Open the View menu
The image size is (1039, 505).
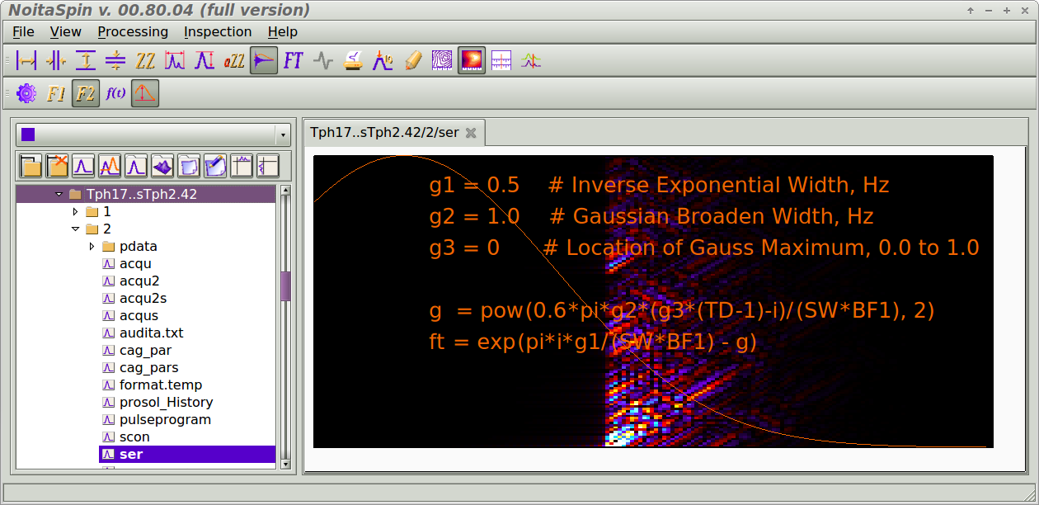point(65,31)
